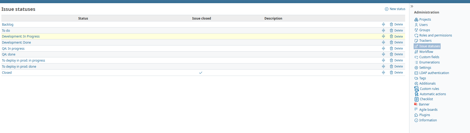Click the Checklist icon in sidebar
The width and height of the screenshot is (470, 133).
(417, 99)
